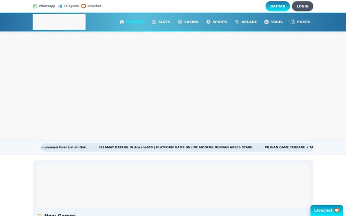Click the CASINO chip icon
Screen dimensions: 346x216
click(x=180, y=22)
